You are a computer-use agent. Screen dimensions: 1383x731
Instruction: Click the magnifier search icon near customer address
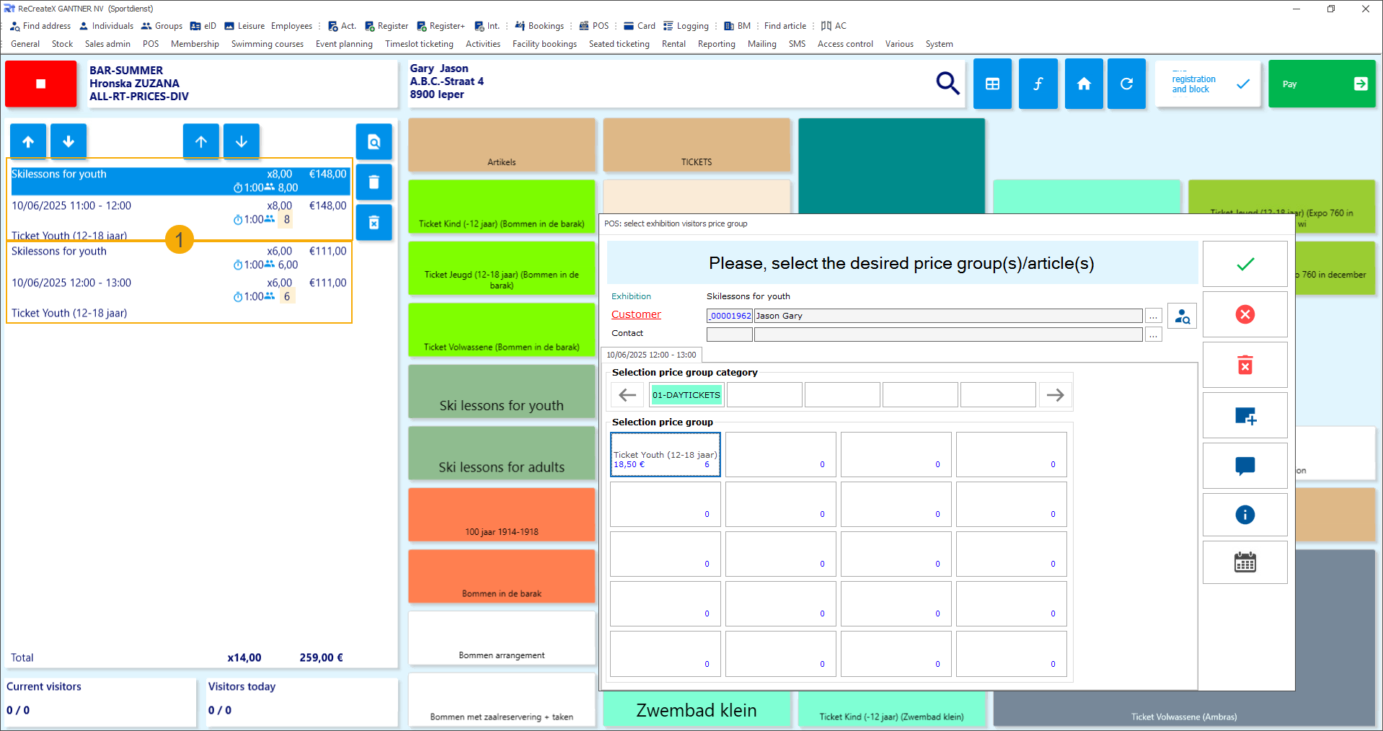947,84
